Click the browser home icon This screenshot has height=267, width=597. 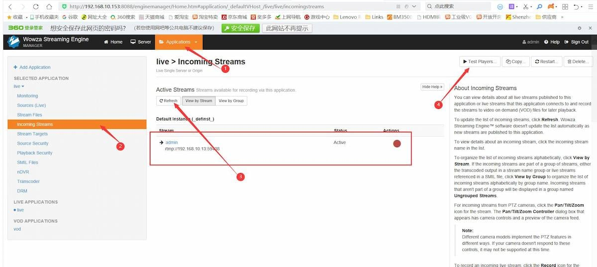pyautogui.click(x=49, y=6)
